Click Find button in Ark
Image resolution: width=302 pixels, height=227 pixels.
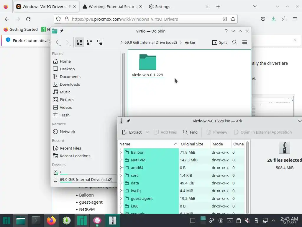190,132
